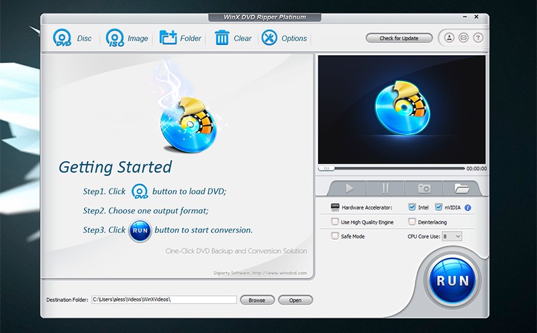The height and width of the screenshot is (333, 537).
Task: Pause the preview video
Action: pos(385,188)
